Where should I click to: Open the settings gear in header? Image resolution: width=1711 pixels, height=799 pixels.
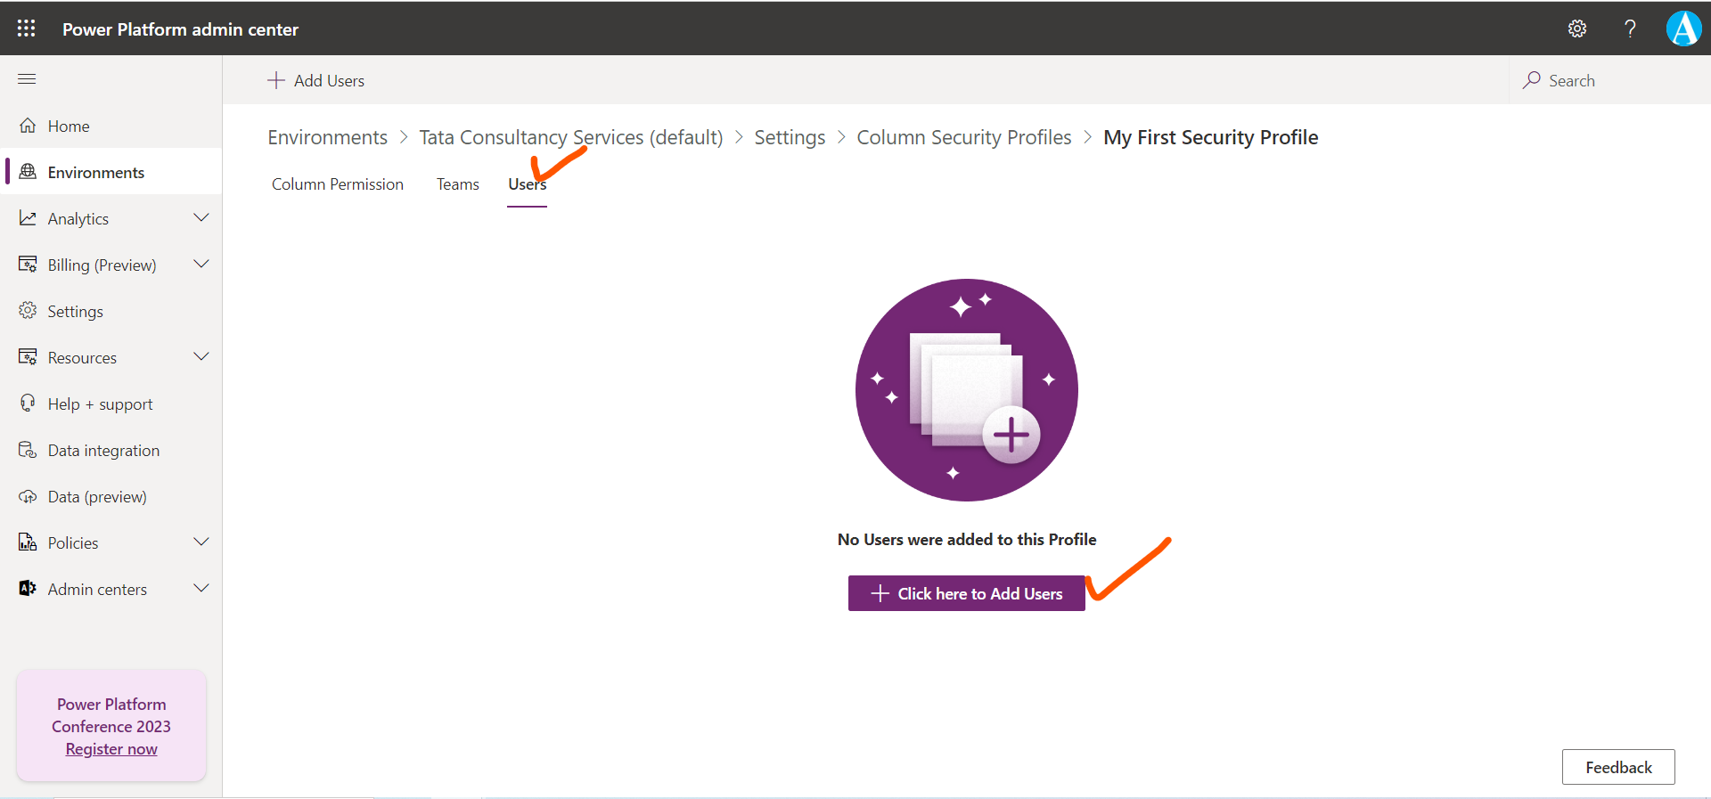pos(1576,29)
